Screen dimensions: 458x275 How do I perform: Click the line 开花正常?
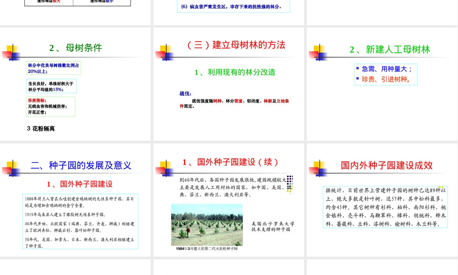point(37,112)
